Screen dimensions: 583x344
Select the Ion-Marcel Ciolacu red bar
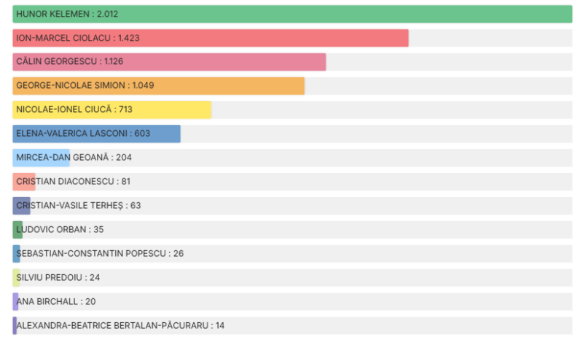pos(210,39)
